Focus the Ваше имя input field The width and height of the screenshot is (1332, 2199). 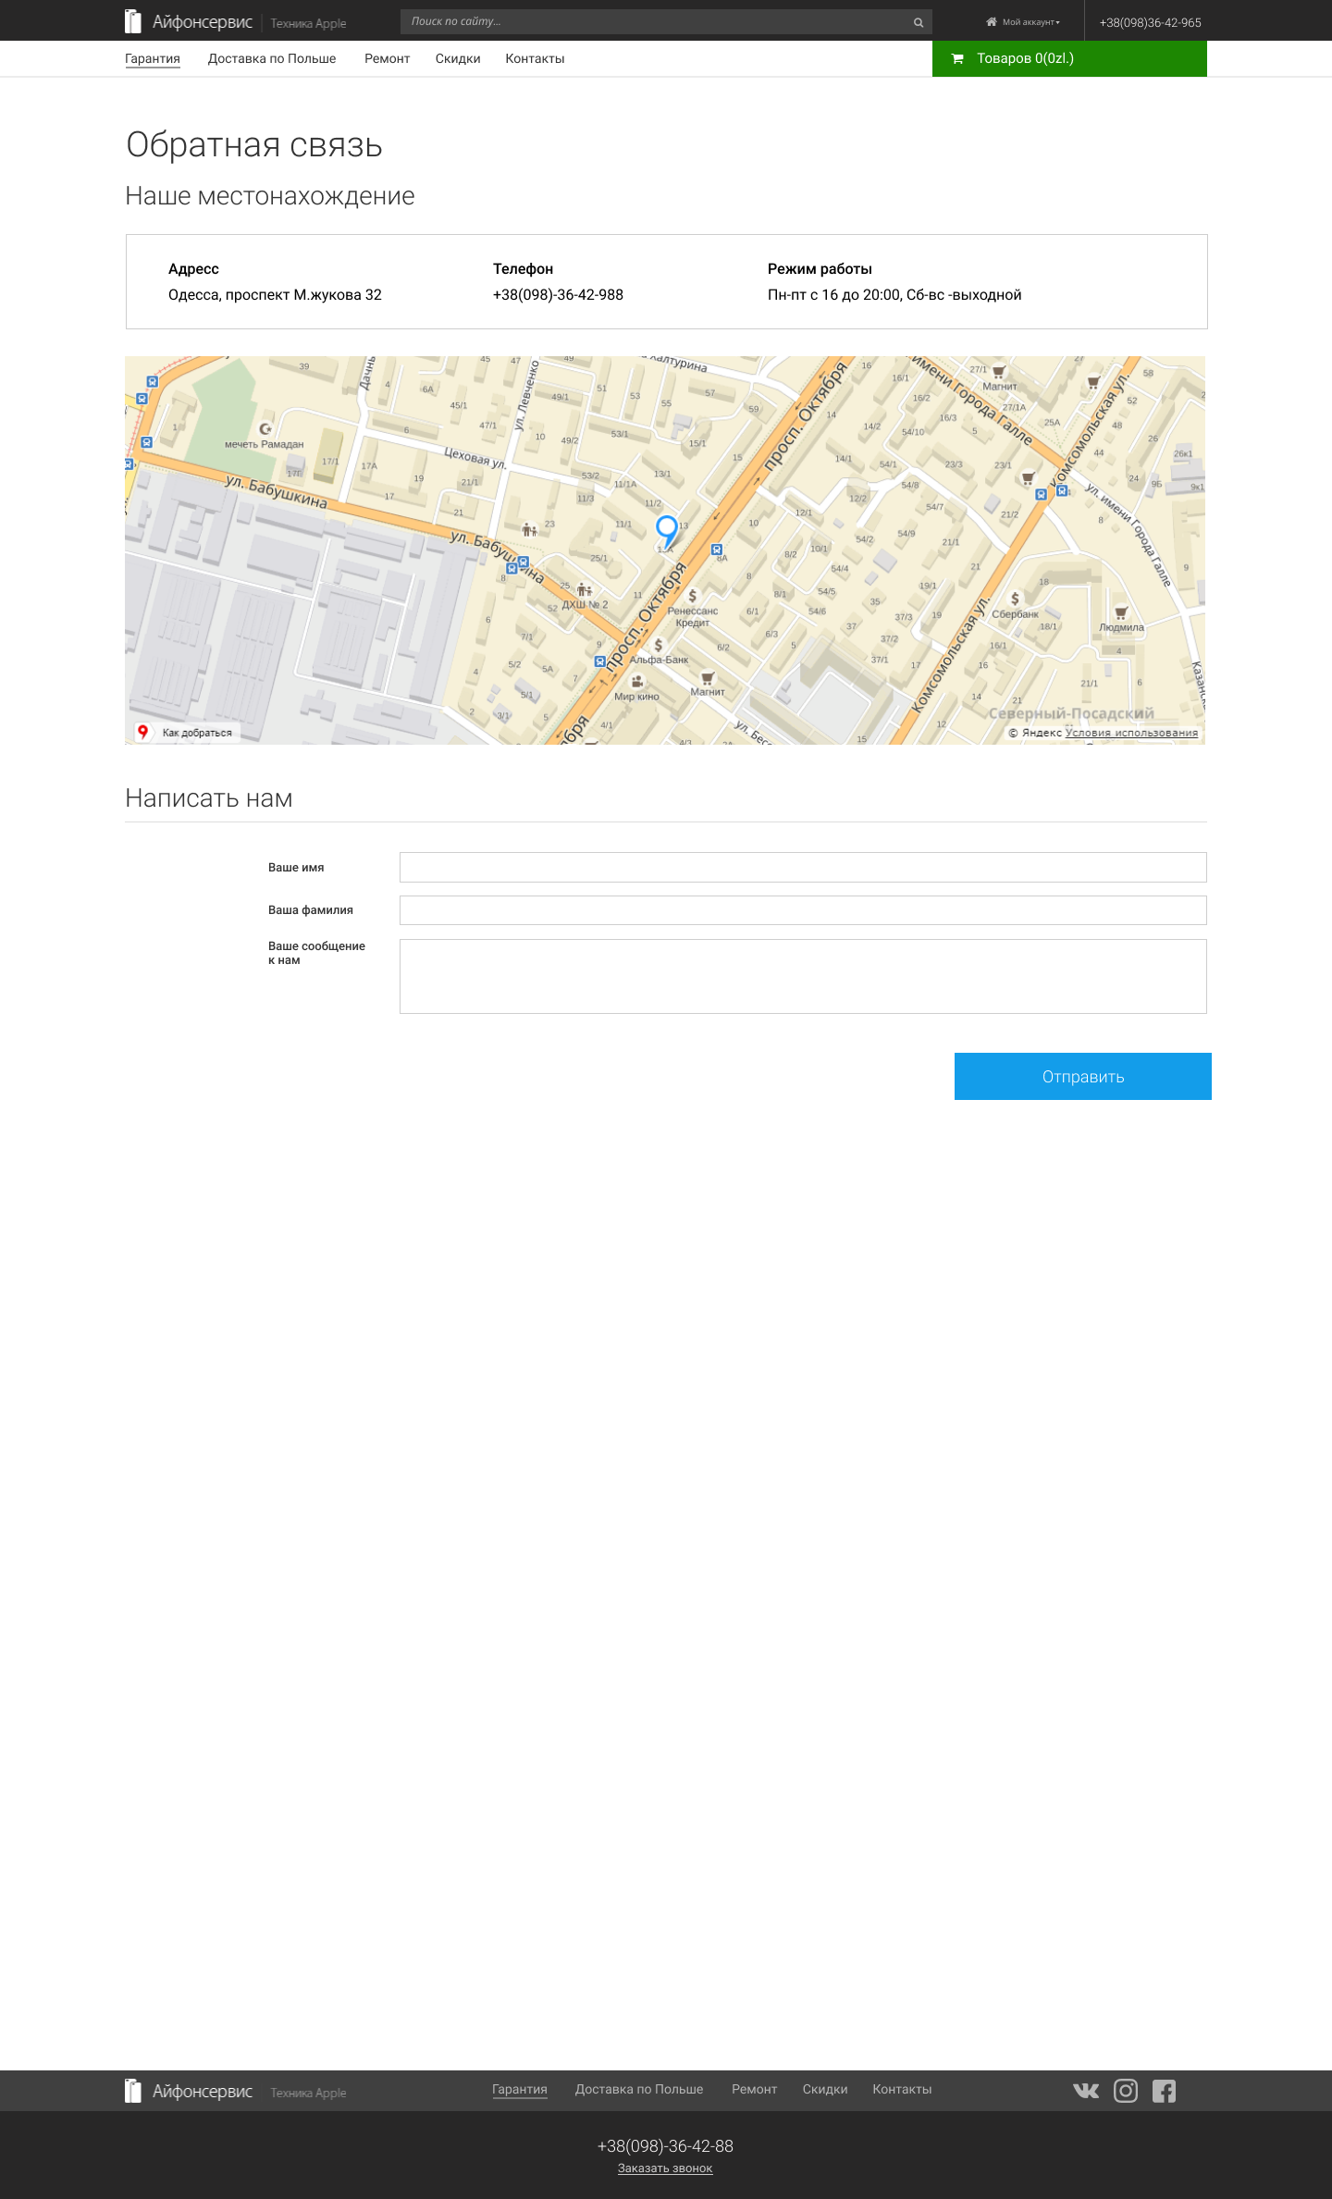(x=803, y=867)
